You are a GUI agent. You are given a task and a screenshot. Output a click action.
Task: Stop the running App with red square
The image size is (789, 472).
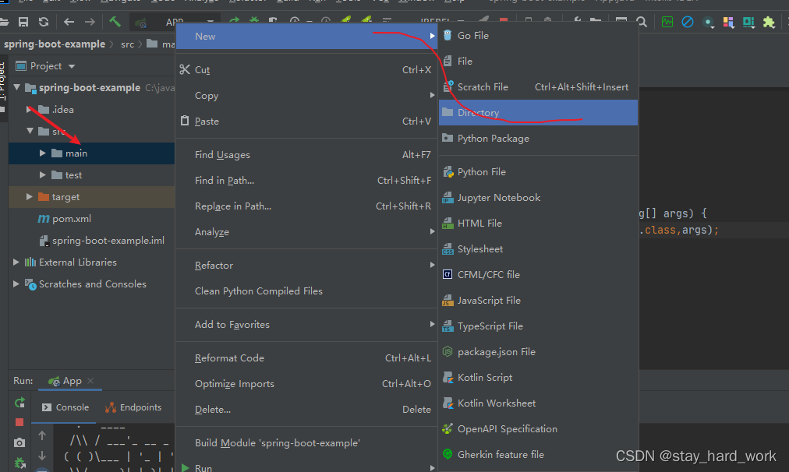pyautogui.click(x=19, y=422)
